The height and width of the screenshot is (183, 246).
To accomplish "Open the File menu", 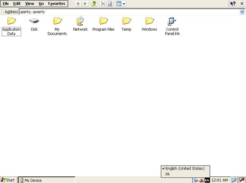I will (x=6, y=4).
